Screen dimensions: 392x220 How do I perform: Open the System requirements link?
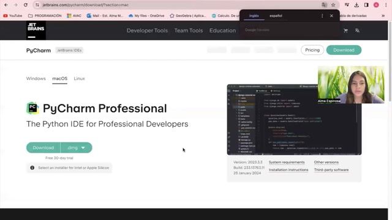tap(287, 162)
